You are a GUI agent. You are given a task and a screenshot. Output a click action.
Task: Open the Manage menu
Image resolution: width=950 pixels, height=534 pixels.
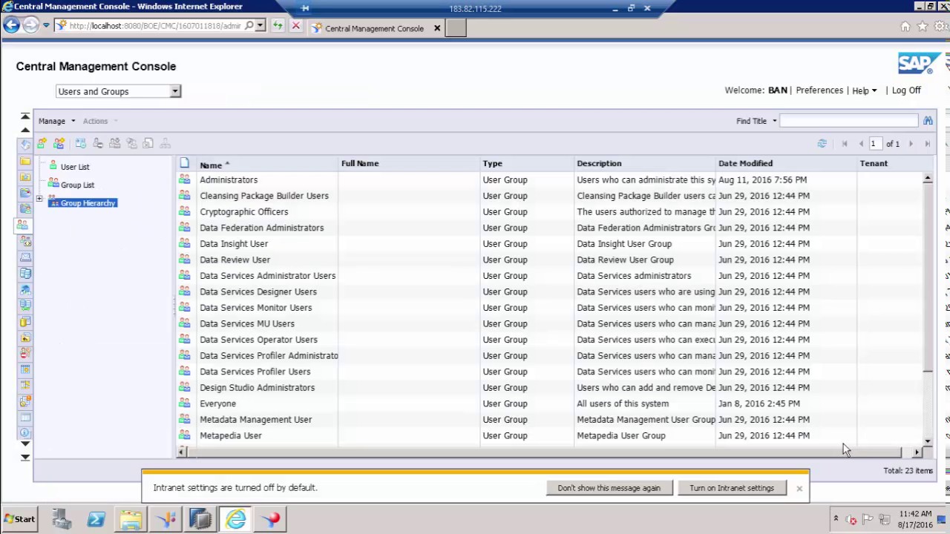point(56,121)
